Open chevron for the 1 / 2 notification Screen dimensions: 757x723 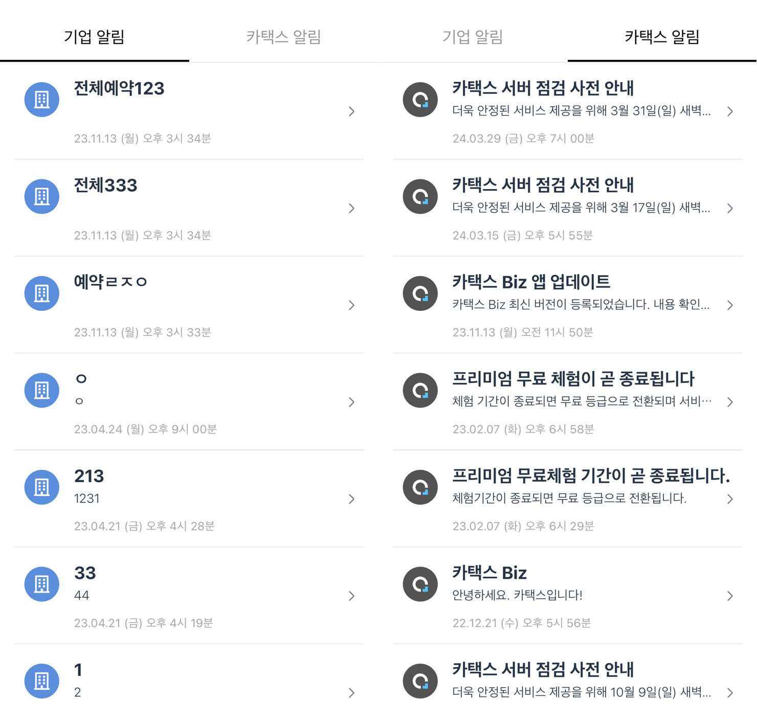point(351,693)
